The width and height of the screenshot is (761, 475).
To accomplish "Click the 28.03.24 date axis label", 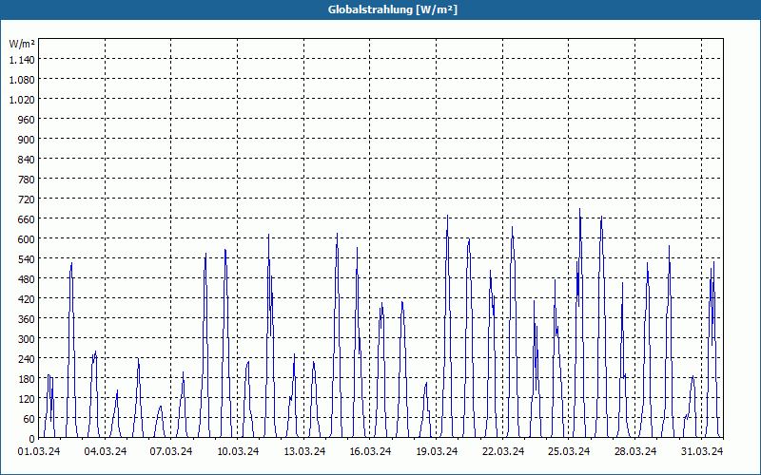I will [635, 451].
